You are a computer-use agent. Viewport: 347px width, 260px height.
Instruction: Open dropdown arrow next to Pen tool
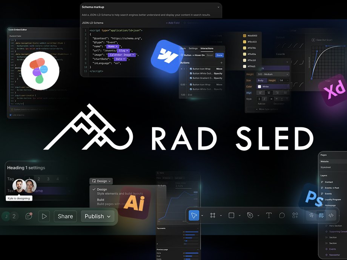point(258,215)
